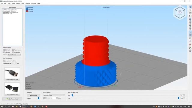Activate the translate view cross-arrows tool

[x=190, y=10]
